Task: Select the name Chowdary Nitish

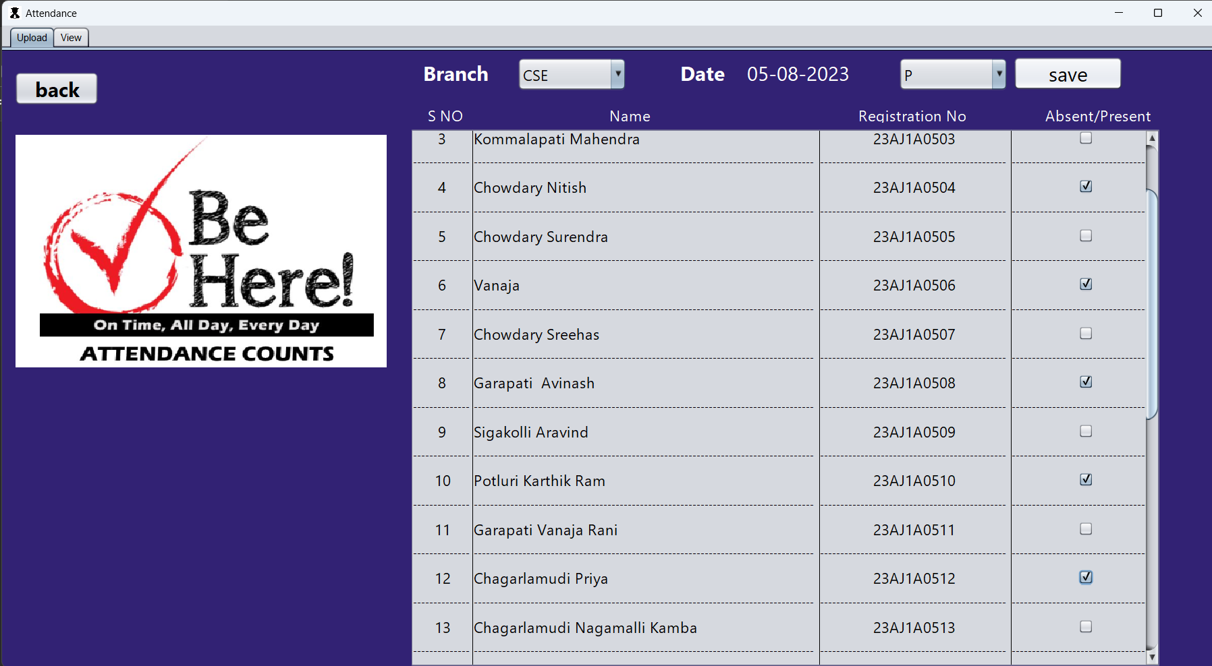Action: pyautogui.click(x=530, y=188)
